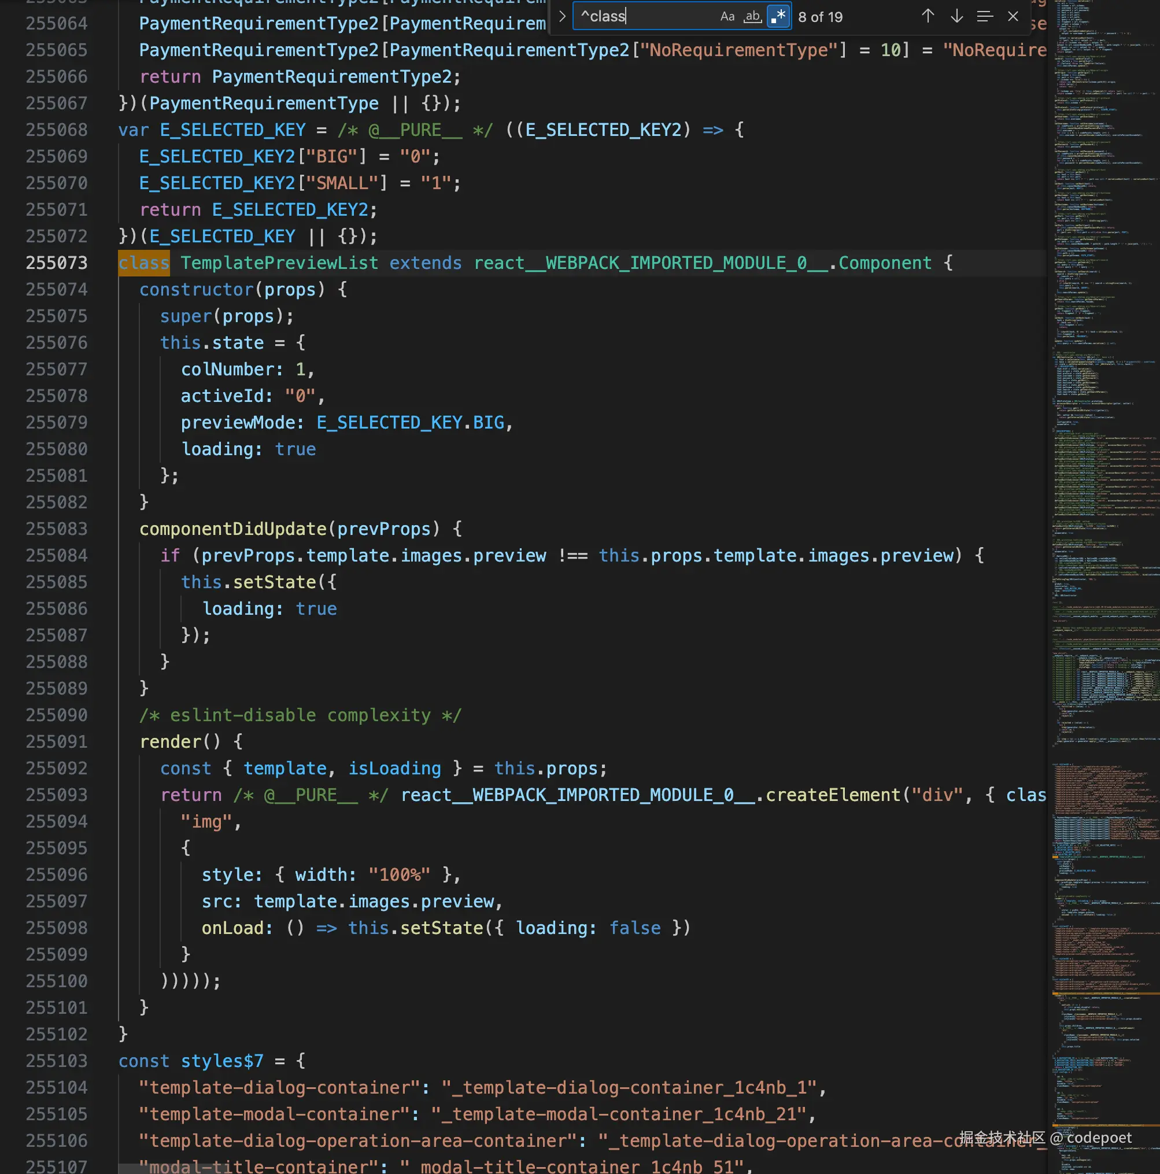Viewport: 1160px width, 1174px height.
Task: Click line number 255073 in gutter
Action: [57, 263]
